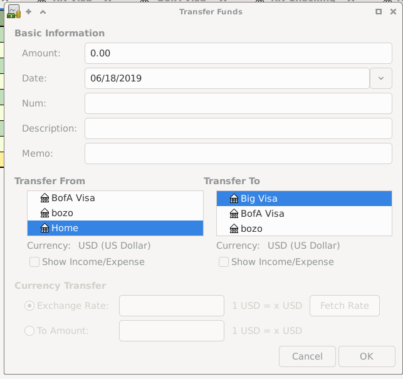Click into the To Amount field

[x=172, y=331]
